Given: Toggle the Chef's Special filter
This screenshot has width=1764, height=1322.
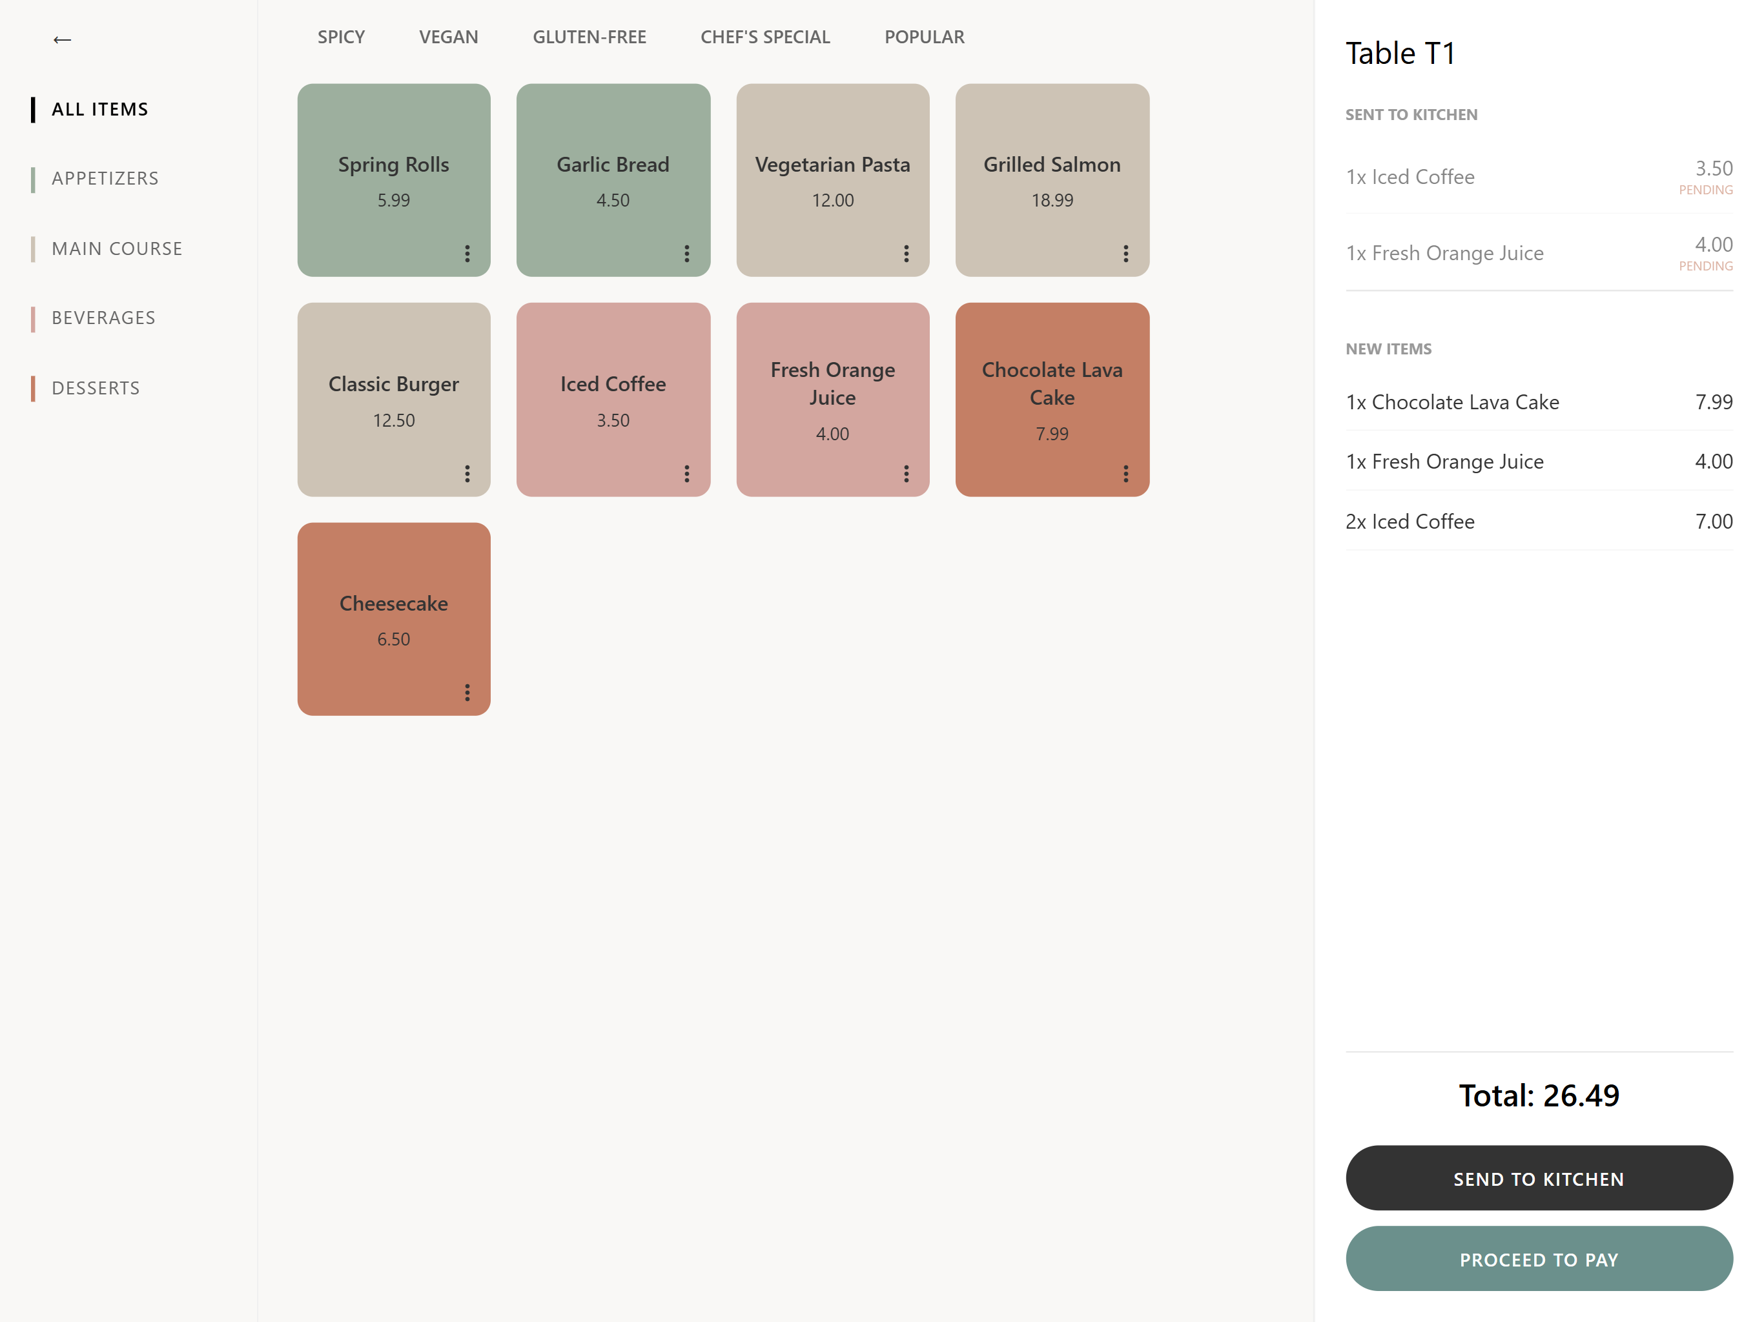Looking at the screenshot, I should (x=764, y=37).
